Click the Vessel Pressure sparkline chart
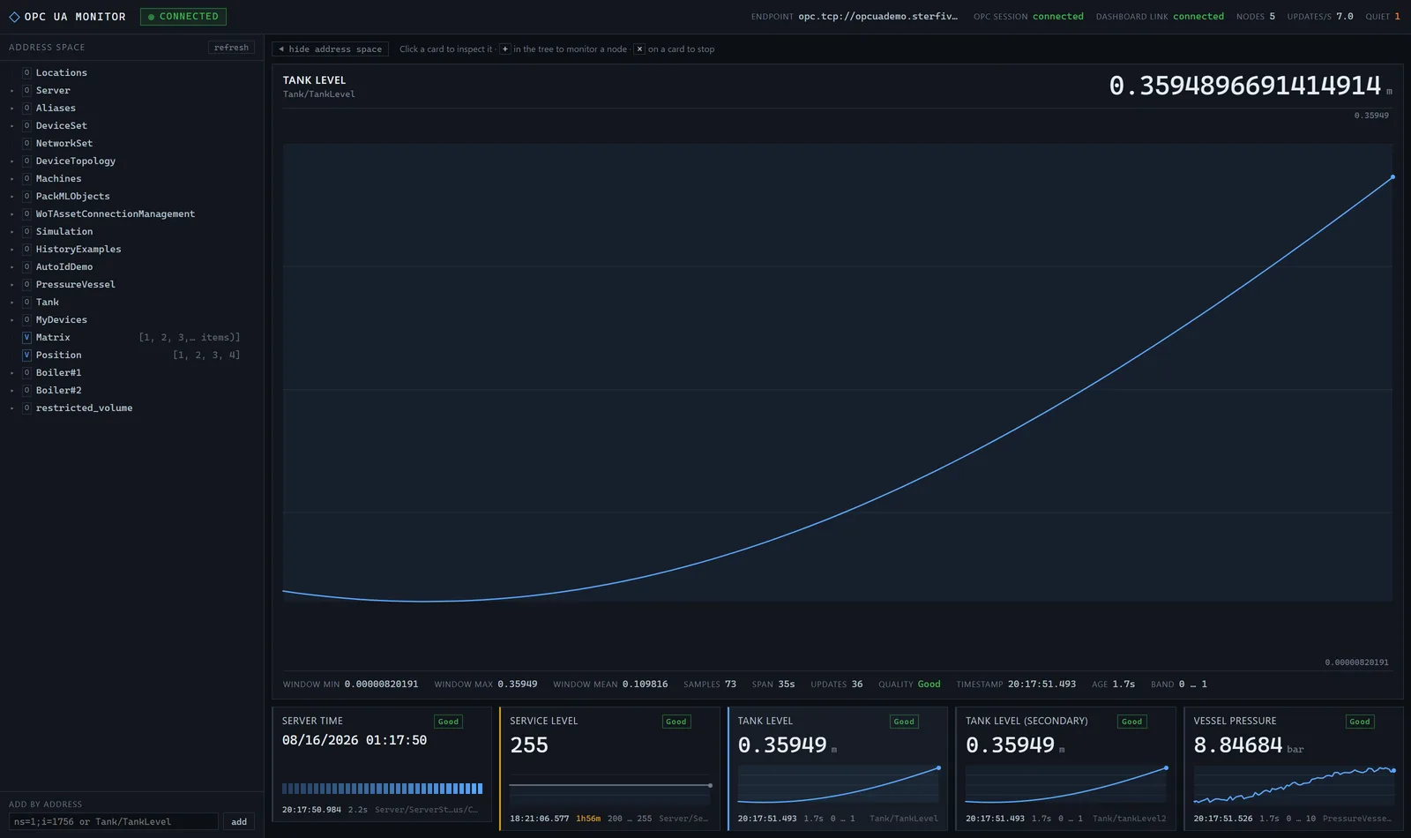 tap(1294, 785)
